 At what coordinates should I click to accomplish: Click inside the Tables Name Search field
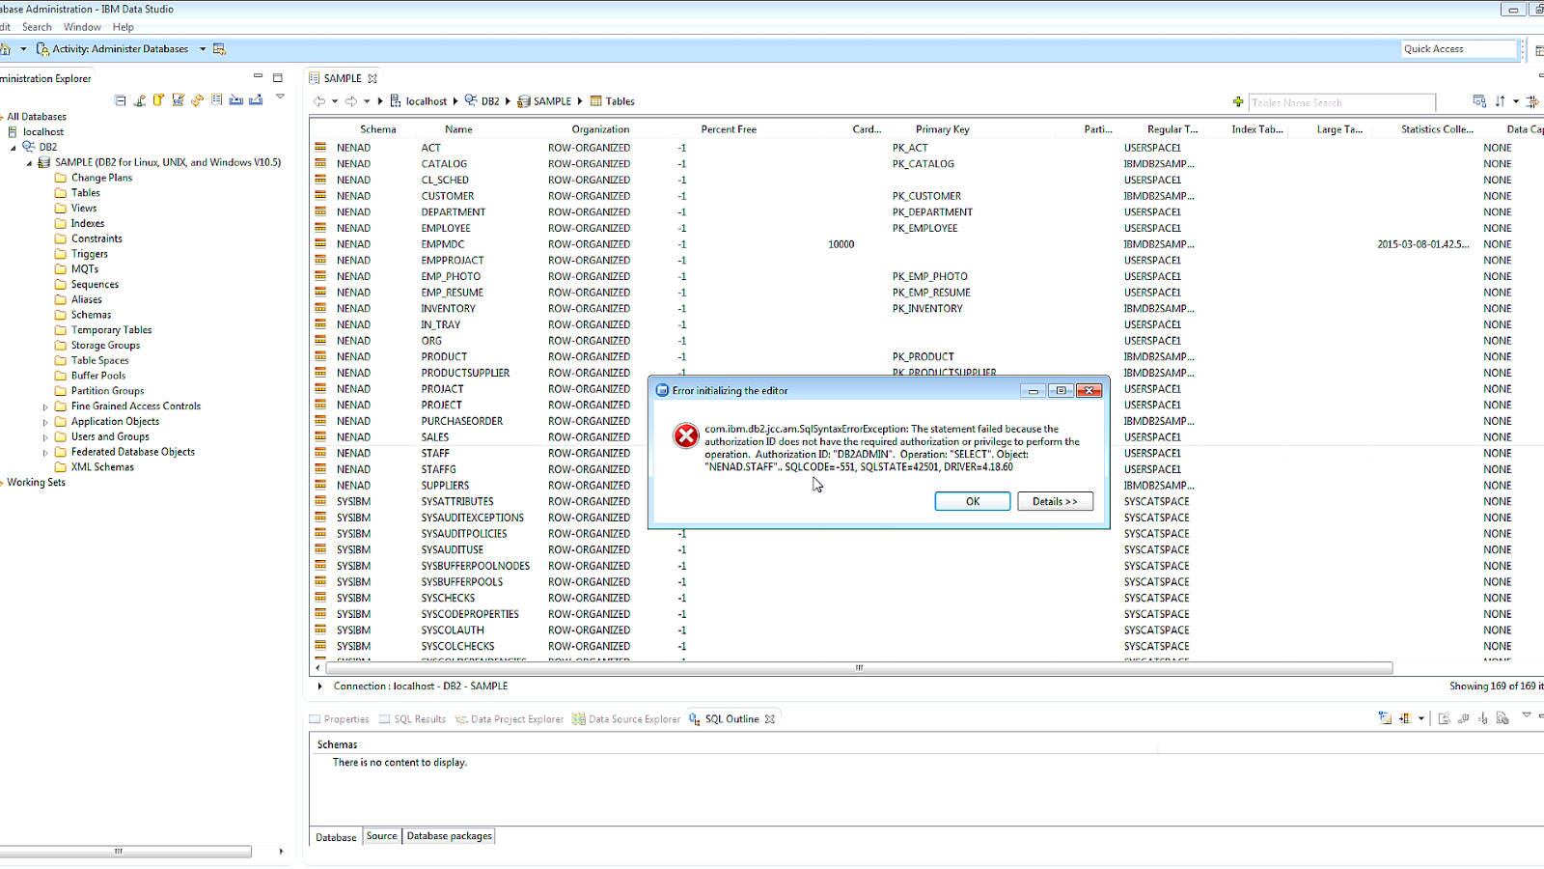(x=1342, y=102)
